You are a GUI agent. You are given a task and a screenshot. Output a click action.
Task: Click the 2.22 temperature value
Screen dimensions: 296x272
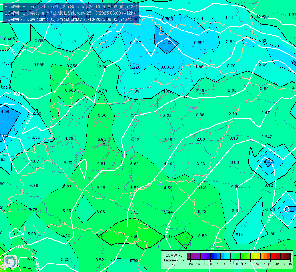(x=168, y=115)
